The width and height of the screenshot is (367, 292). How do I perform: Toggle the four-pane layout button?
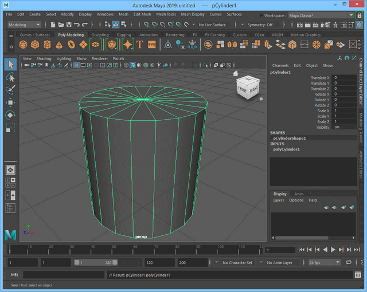[10, 183]
